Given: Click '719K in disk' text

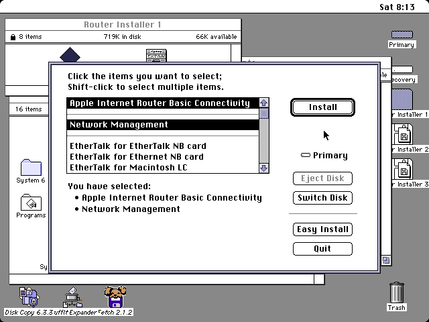Looking at the screenshot, I should coord(122,37).
